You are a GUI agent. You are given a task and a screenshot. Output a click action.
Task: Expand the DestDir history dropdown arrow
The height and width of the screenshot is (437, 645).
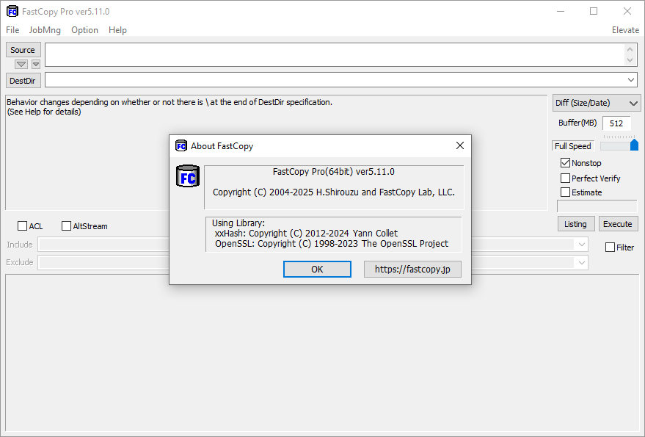pos(631,80)
